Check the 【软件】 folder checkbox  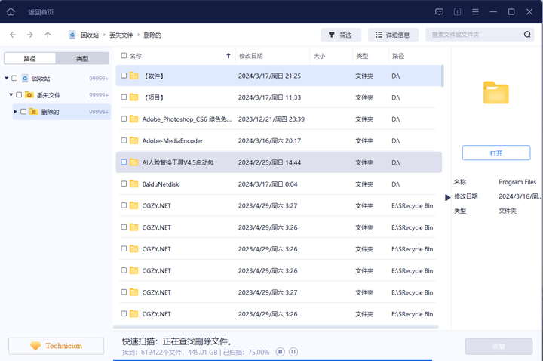124,76
